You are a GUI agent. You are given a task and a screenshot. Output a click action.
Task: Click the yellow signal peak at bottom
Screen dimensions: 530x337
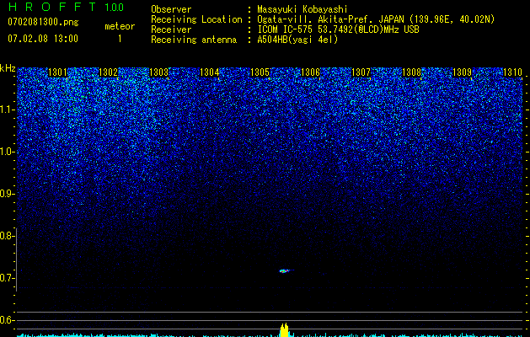[x=284, y=330]
